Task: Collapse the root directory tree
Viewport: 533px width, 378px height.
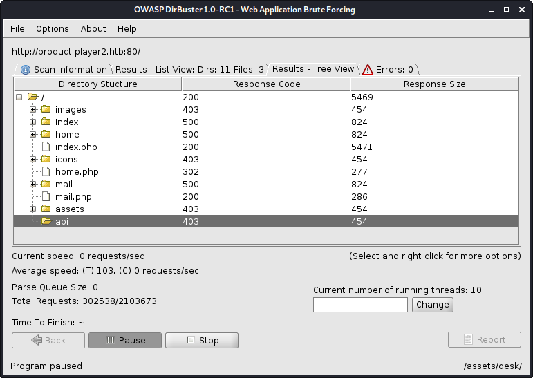Action: coord(19,97)
